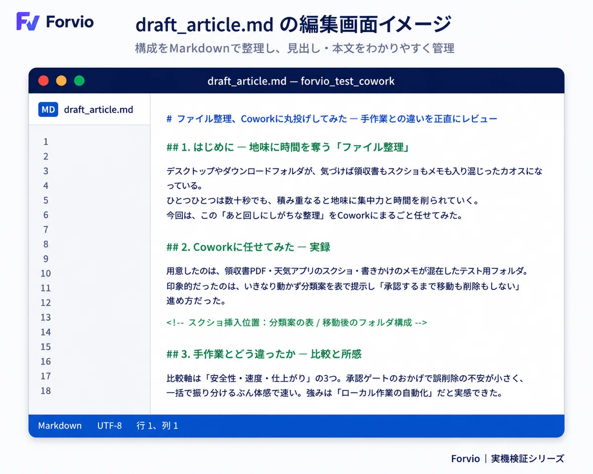Click the wrapped line っている。

tap(184, 186)
